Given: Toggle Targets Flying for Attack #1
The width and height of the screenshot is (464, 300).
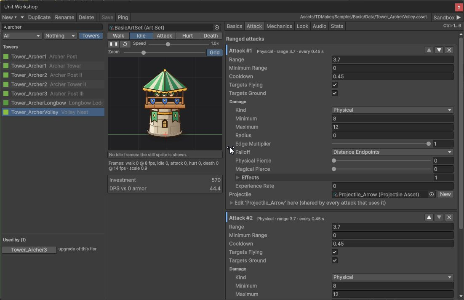Looking at the screenshot, I should click(335, 85).
